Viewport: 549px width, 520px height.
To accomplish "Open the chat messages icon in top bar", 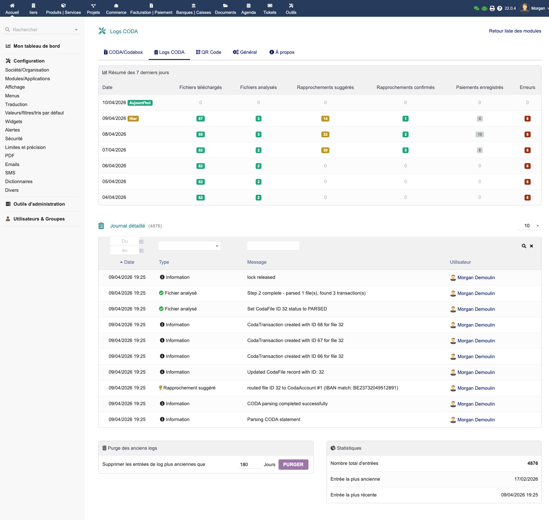I will coord(477,8).
